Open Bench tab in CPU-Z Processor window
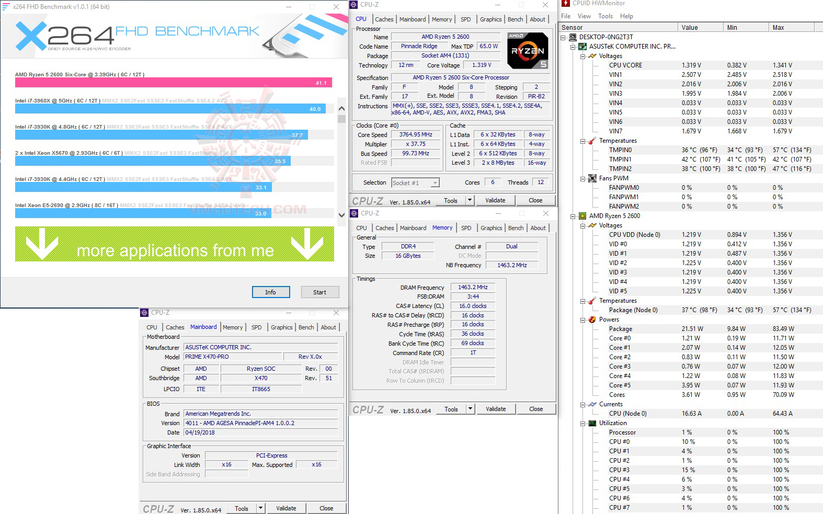Image resolution: width=823 pixels, height=514 pixels. pyautogui.click(x=515, y=19)
